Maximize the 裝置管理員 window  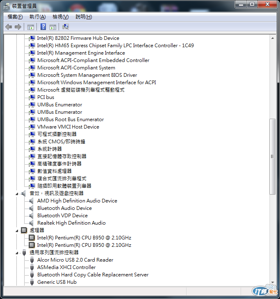click(252, 4)
